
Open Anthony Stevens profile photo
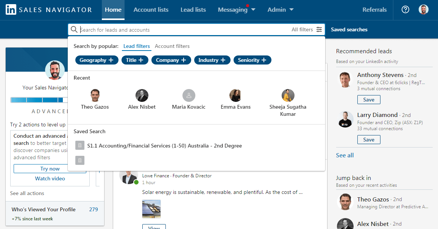click(x=345, y=80)
